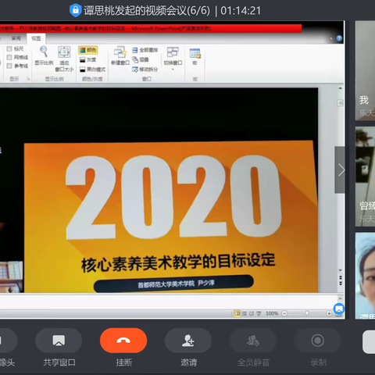Click the meeting timer 01:14:21
The width and height of the screenshot is (375, 375).
pos(241,11)
